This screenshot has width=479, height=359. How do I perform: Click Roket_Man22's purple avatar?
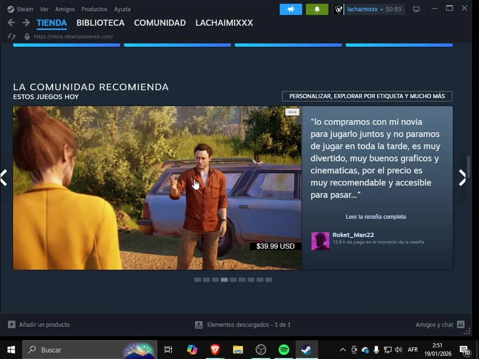(x=320, y=241)
